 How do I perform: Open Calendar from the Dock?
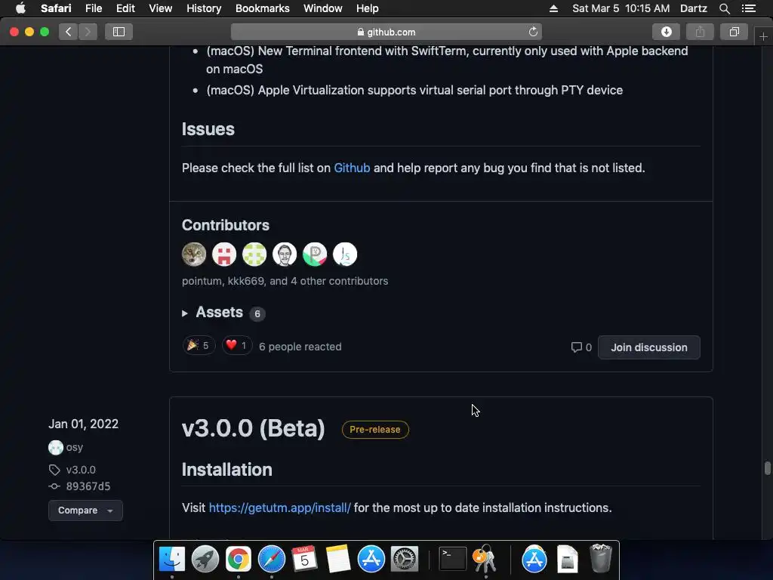click(x=305, y=559)
